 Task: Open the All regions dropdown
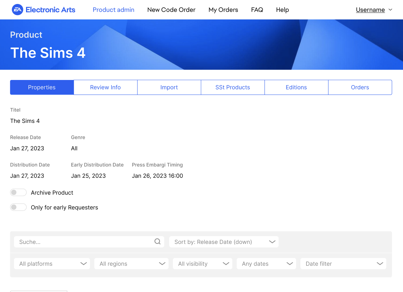click(x=131, y=263)
